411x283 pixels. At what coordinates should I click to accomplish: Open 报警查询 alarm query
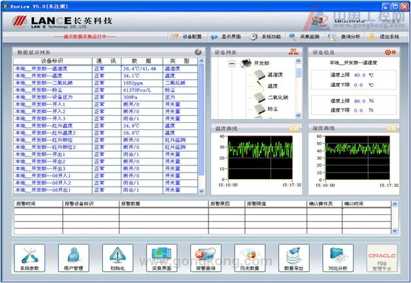205,259
